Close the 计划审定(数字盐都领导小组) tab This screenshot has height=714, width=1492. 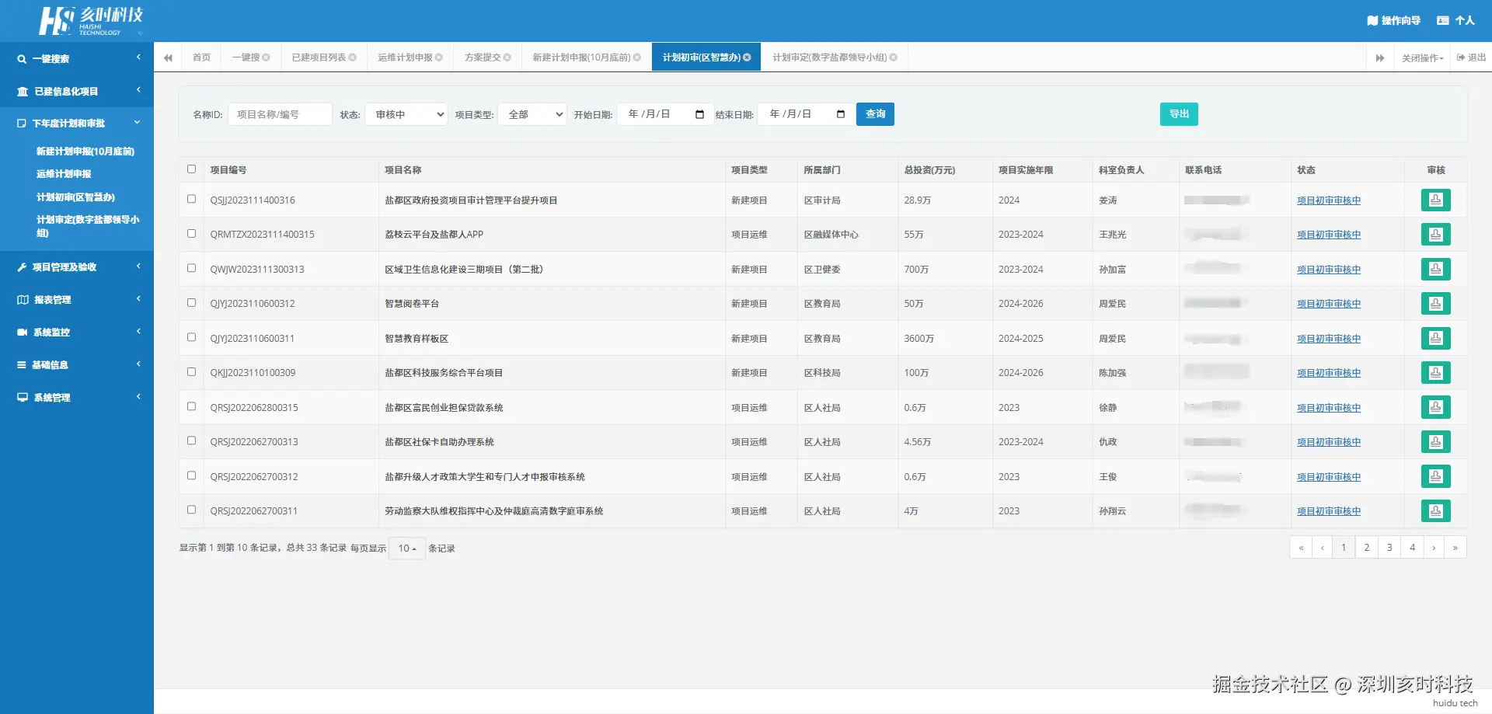[x=893, y=57]
